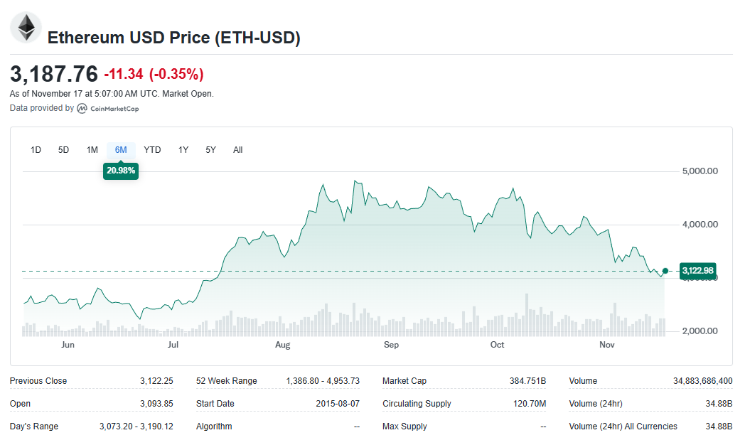Click the Market Cap value 384.751B

527,381
